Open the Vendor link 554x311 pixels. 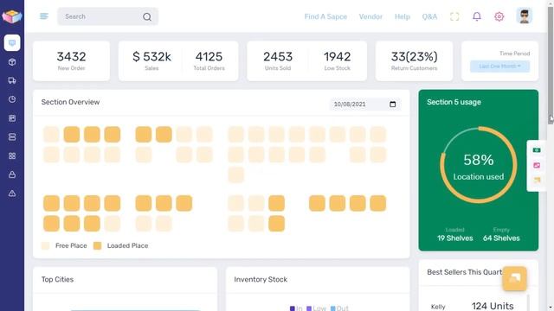point(370,16)
